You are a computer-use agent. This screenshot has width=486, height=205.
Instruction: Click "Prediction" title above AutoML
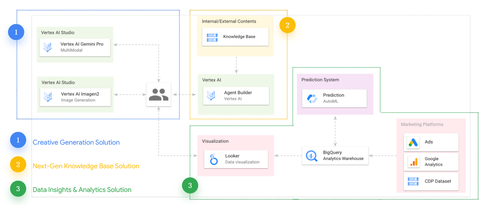334,95
